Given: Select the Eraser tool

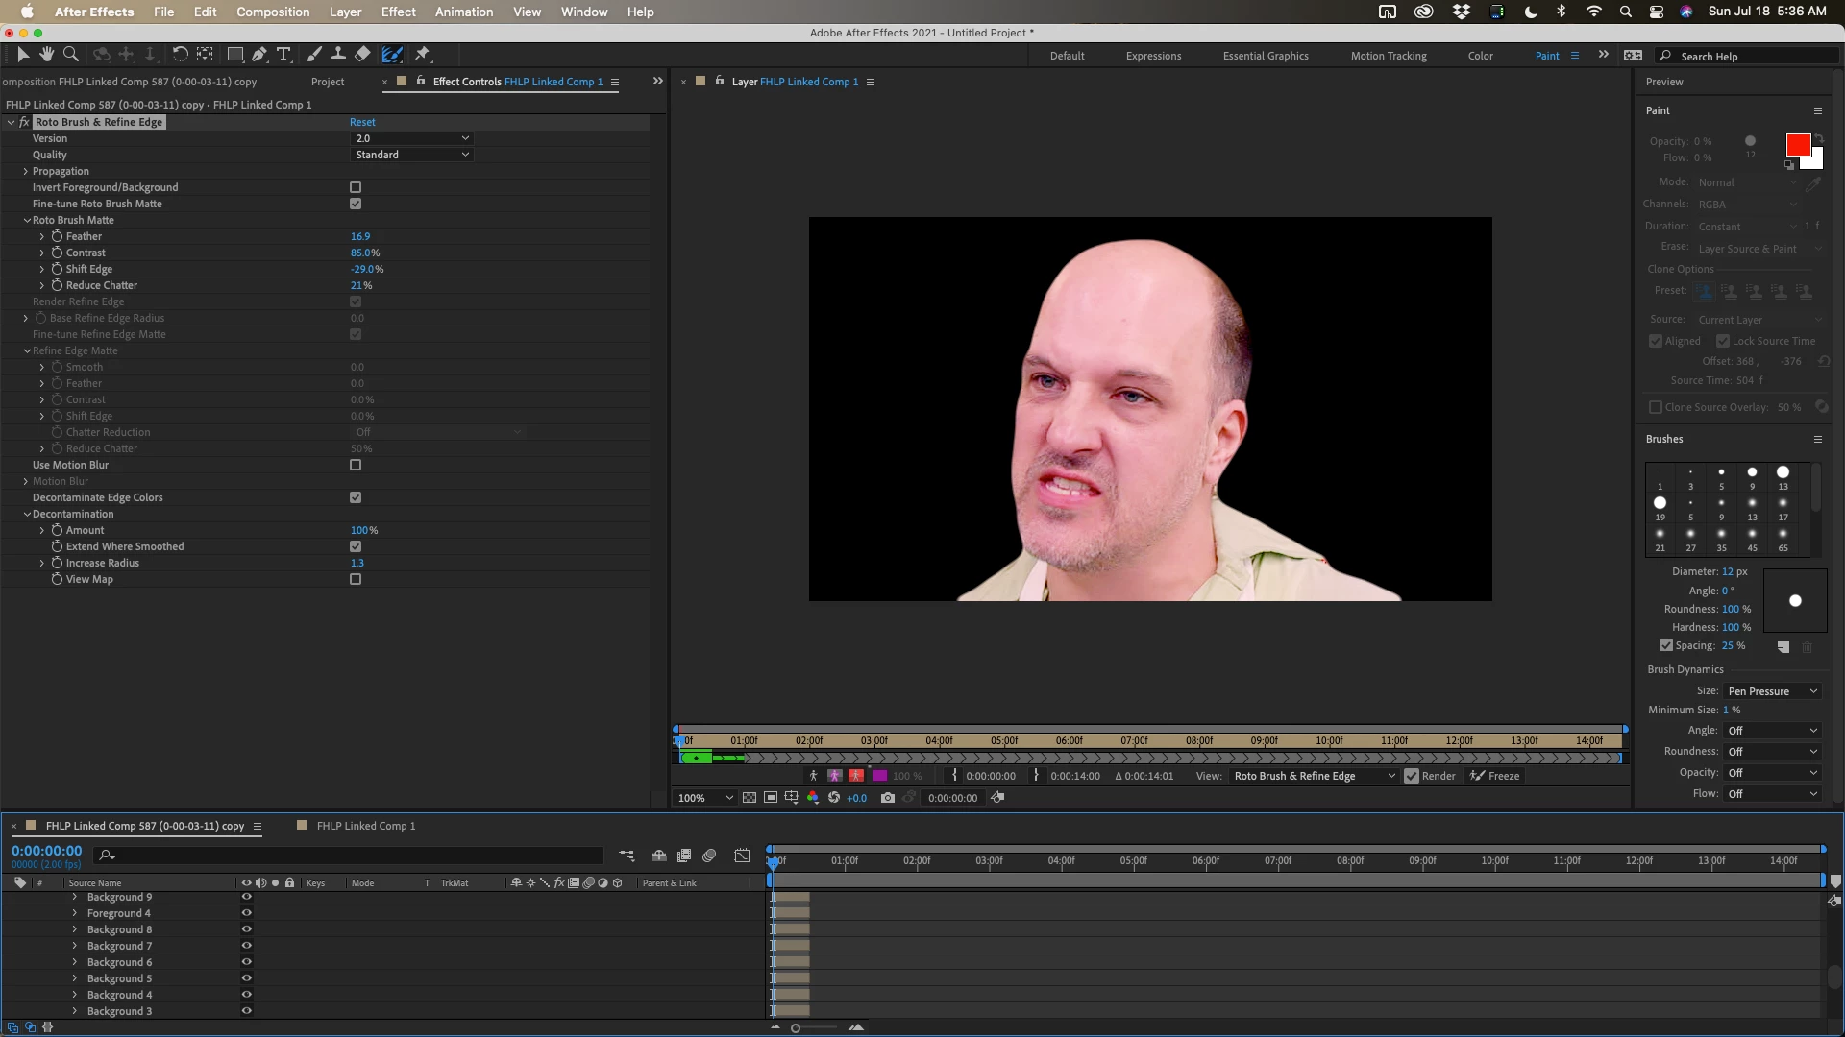Looking at the screenshot, I should click(x=362, y=55).
